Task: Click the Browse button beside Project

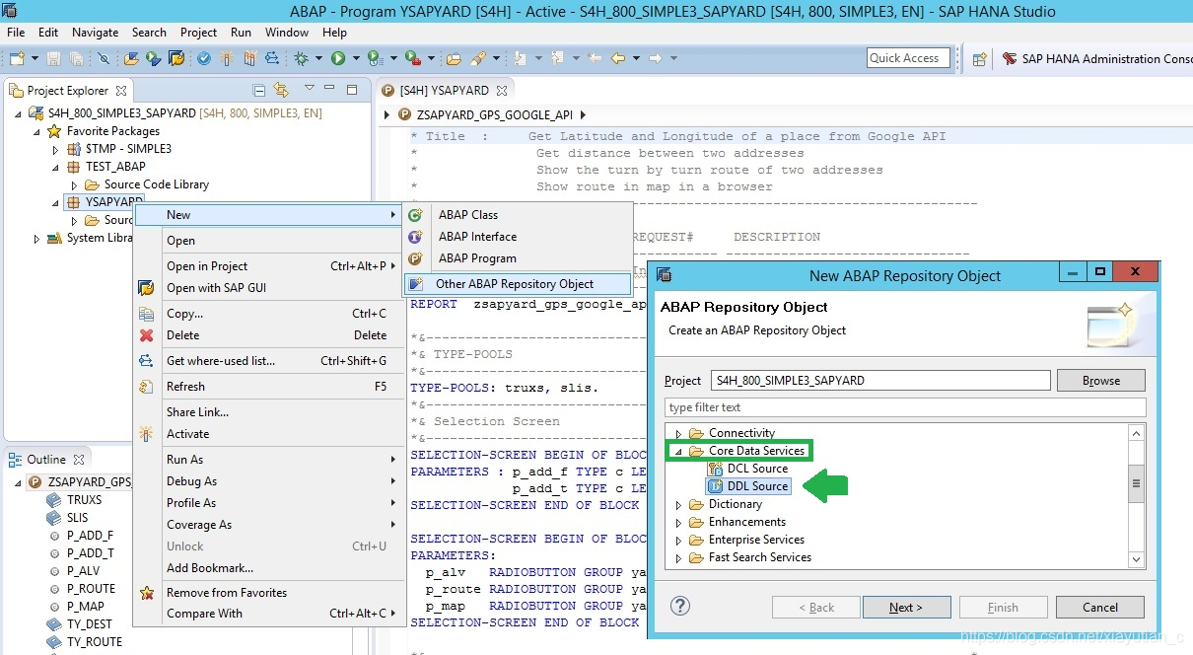Action: [1100, 380]
